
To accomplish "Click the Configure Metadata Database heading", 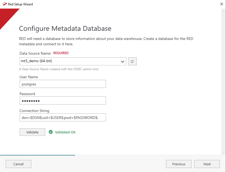I will click(x=65, y=28).
